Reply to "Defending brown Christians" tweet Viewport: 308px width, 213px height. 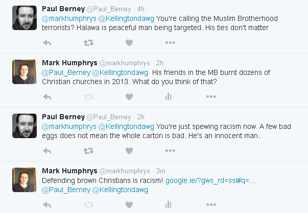(x=48, y=204)
